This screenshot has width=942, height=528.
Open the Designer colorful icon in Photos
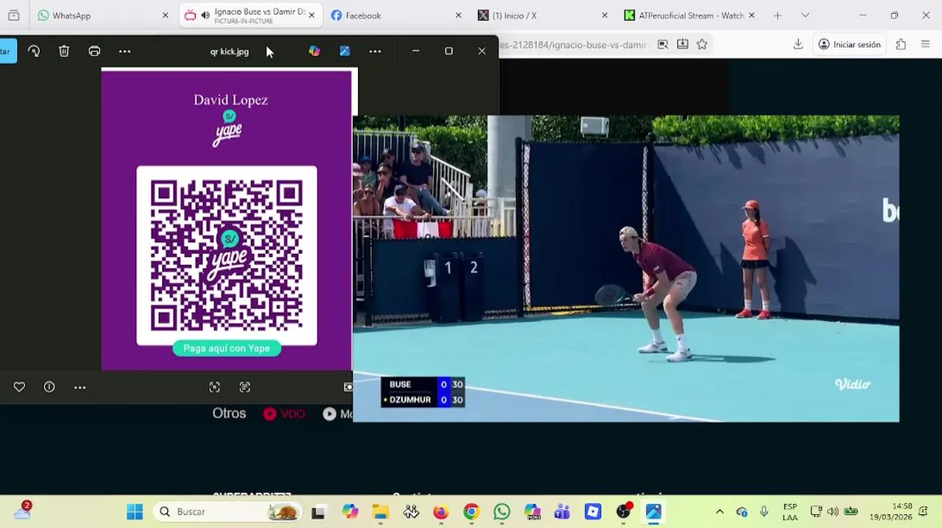(x=314, y=51)
